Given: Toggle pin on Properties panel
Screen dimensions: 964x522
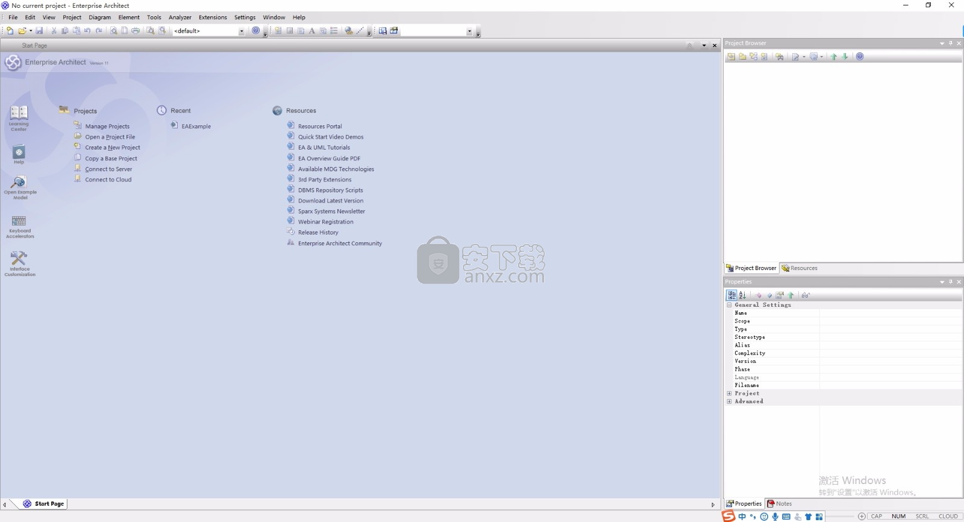Looking at the screenshot, I should (951, 282).
